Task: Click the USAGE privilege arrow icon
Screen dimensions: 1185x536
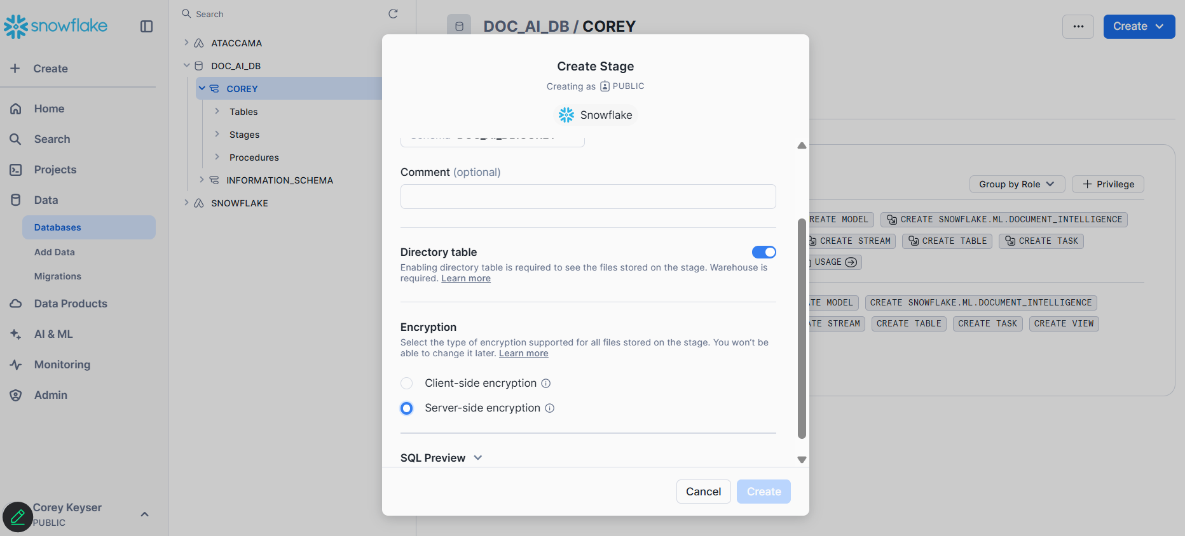Action: pyautogui.click(x=851, y=262)
